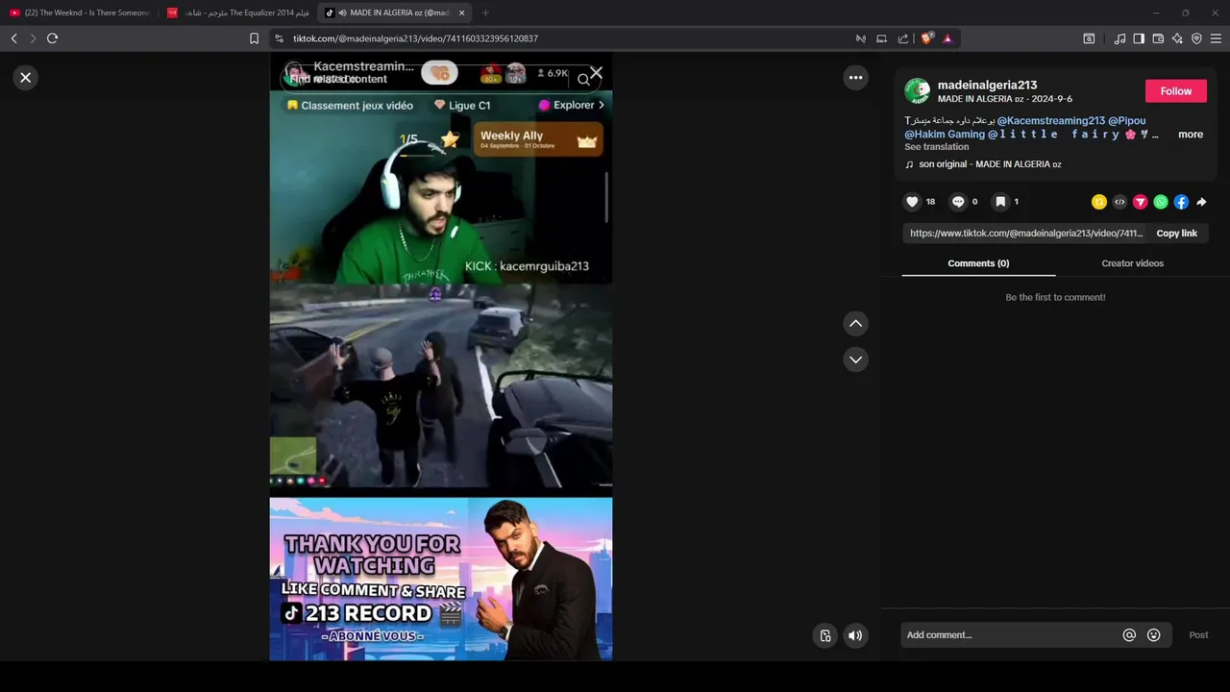Image resolution: width=1230 pixels, height=692 pixels.
Task: Click the video player to pause
Action: (441, 357)
